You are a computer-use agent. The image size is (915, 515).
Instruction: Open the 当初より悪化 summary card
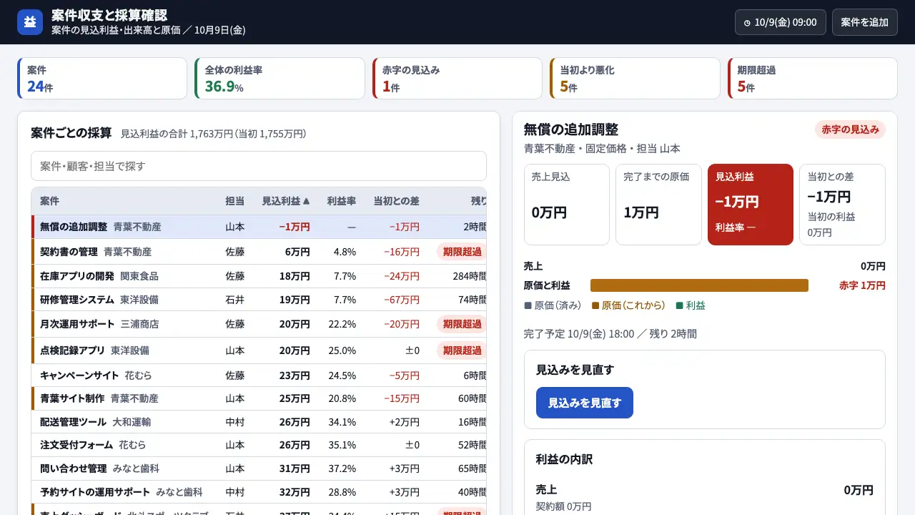tap(635, 79)
